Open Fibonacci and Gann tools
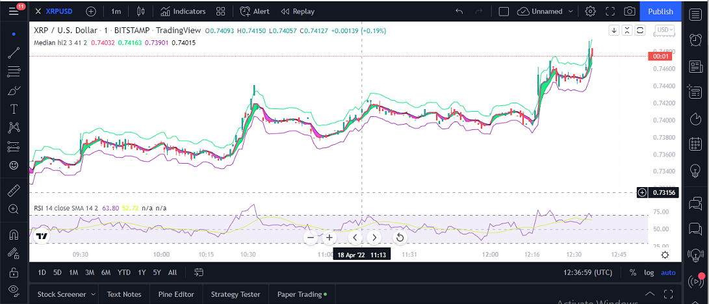The width and height of the screenshot is (709, 304). (14, 71)
